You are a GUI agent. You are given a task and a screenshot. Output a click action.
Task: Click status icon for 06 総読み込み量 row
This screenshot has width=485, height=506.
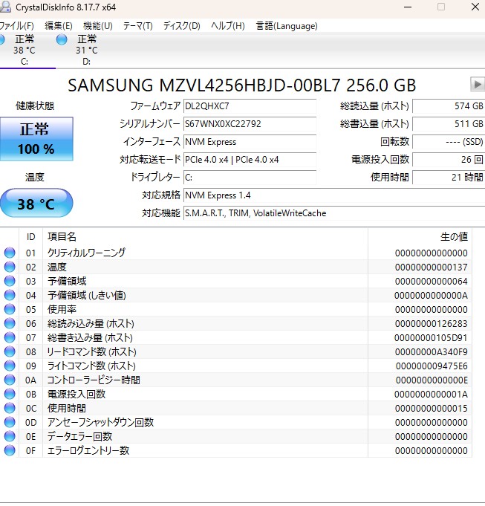click(10, 323)
